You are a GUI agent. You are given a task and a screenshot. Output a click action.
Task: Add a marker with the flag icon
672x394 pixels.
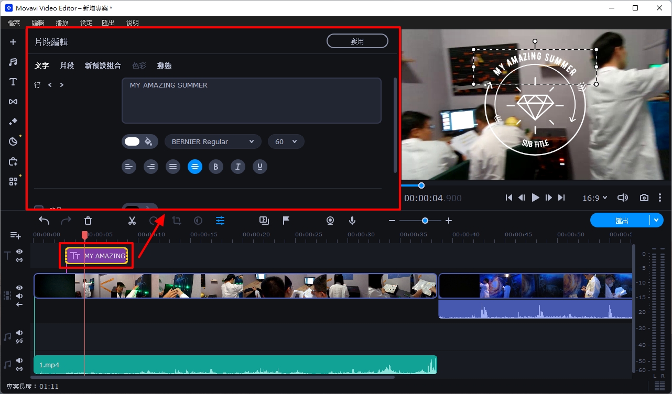coord(286,221)
